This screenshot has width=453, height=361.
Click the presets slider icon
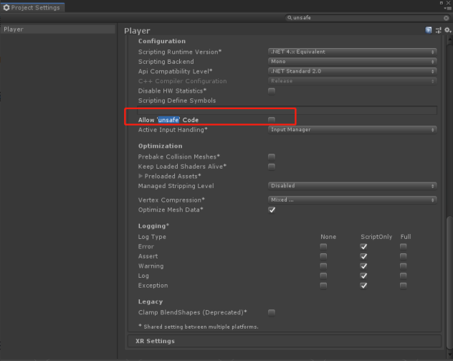[x=438, y=30]
